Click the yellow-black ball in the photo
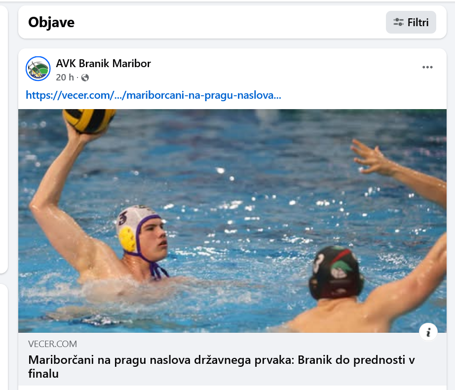 coord(89,120)
